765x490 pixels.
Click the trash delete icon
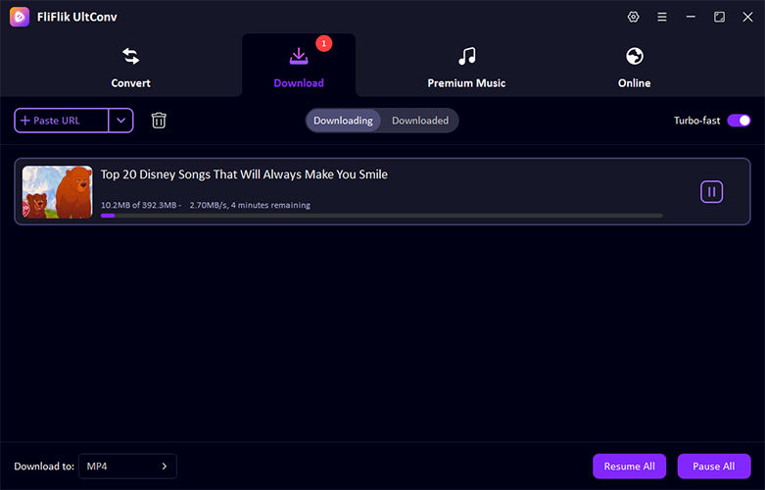point(159,121)
